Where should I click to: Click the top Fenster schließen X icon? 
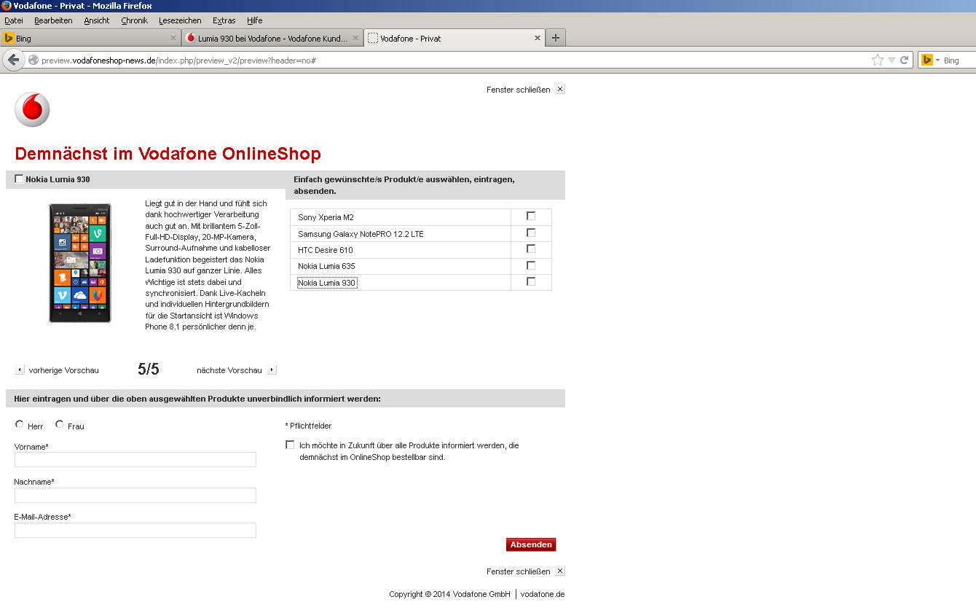[560, 89]
